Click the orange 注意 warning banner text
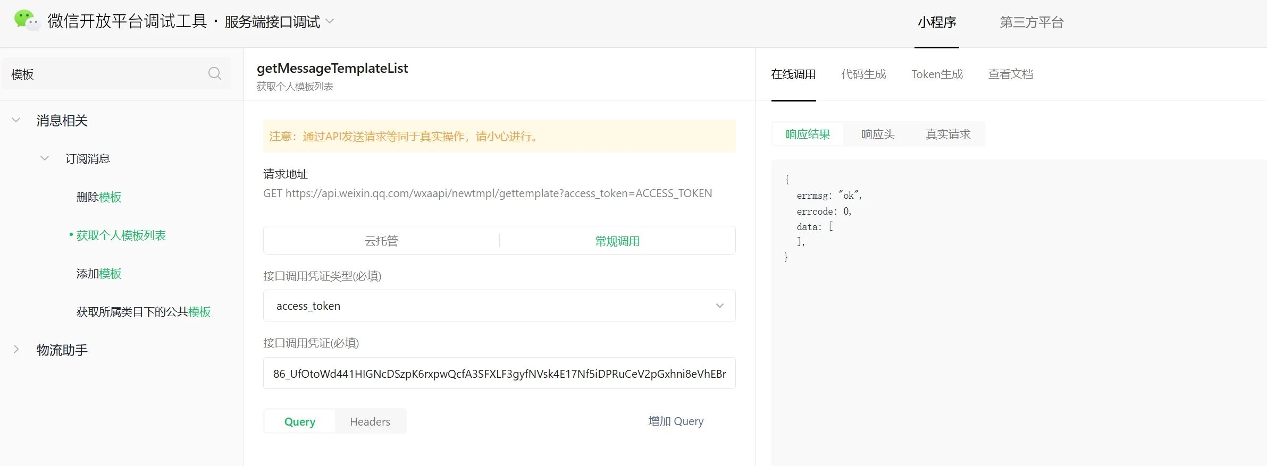The width and height of the screenshot is (1267, 466). (x=405, y=137)
